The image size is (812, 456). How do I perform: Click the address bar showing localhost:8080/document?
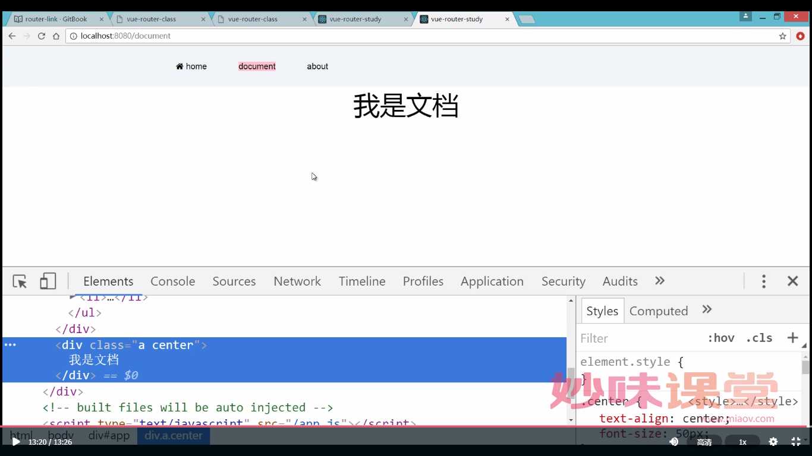pos(428,36)
